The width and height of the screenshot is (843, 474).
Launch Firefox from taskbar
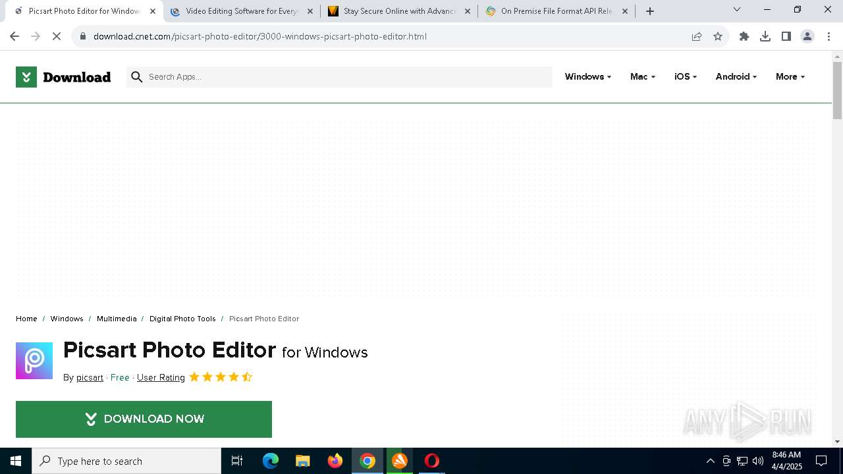(x=335, y=461)
